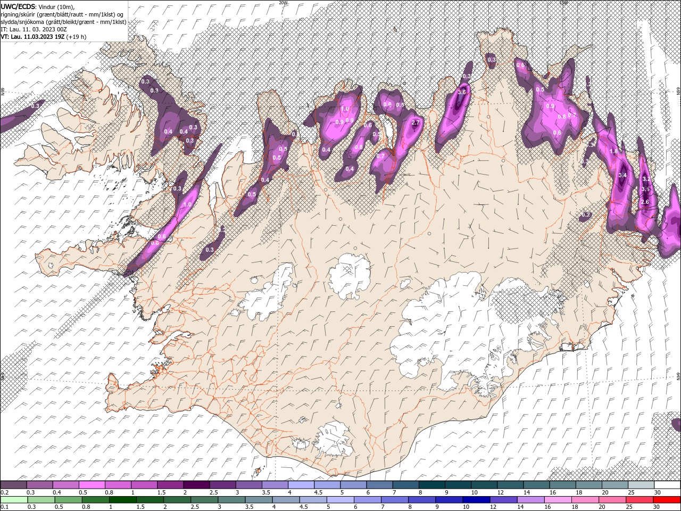Click the dark teal 8–9 snow legend swatch
The width and height of the screenshot is (681, 511).
(432, 485)
